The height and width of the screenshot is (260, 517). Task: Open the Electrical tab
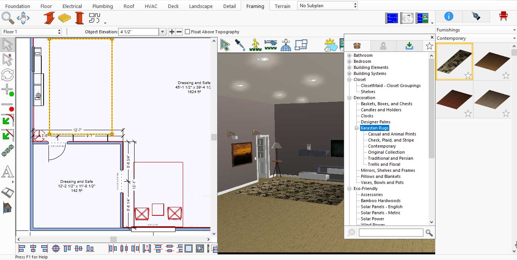coord(72,6)
